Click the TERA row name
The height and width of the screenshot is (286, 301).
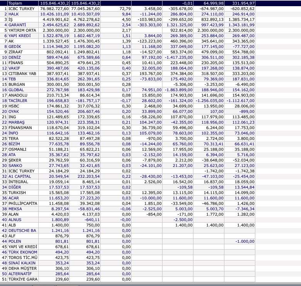(14, 138)
